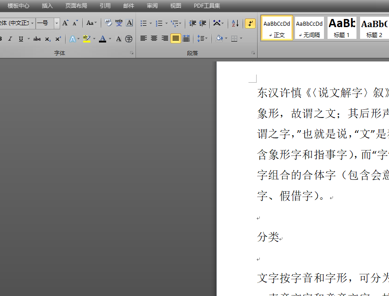Image resolution: width=389 pixels, height=296 pixels.
Task: Apply the 正文 style
Action: tap(277, 28)
